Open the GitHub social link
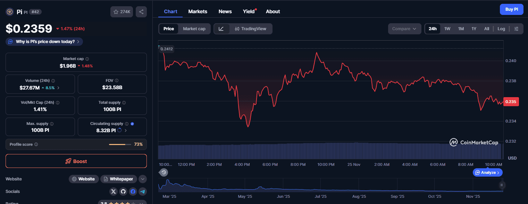The image size is (528, 204). pos(123,192)
